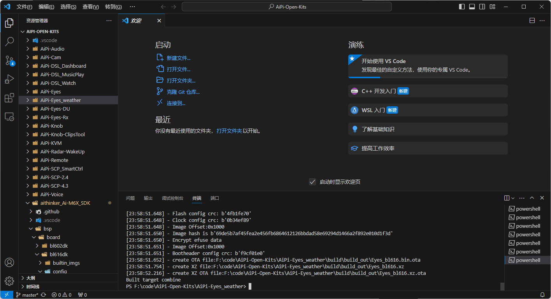Image resolution: width=551 pixels, height=299 pixels.
Task: Switch to the Ports panel tab
Action: tap(215, 198)
